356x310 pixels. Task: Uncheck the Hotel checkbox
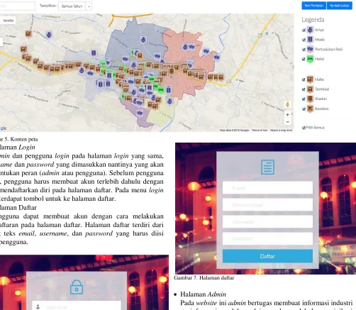pyautogui.click(x=304, y=59)
